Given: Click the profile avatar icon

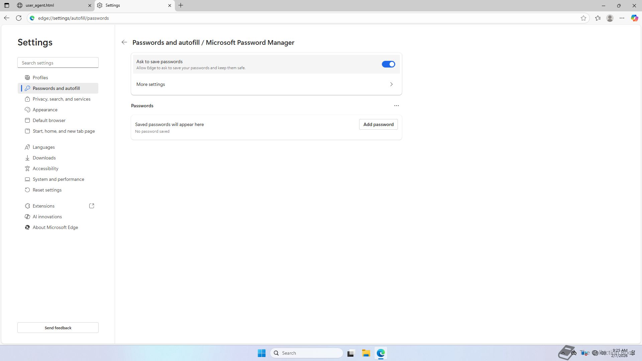Looking at the screenshot, I should pos(610,18).
